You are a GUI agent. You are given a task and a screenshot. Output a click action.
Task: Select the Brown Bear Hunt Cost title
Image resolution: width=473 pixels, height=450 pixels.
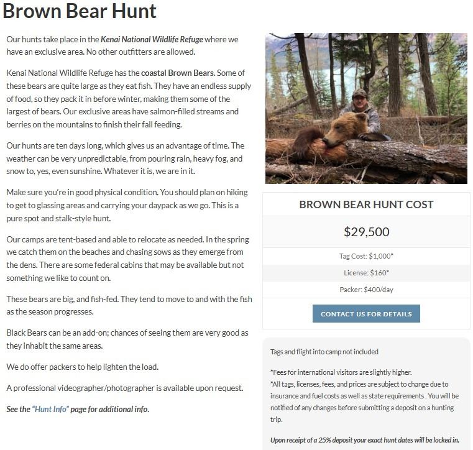(366, 204)
